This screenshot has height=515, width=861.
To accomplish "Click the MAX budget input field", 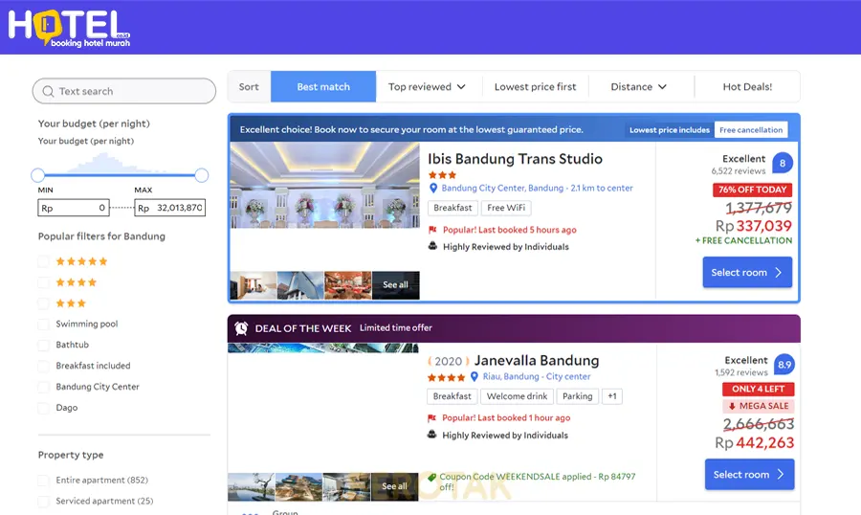I will (x=169, y=208).
